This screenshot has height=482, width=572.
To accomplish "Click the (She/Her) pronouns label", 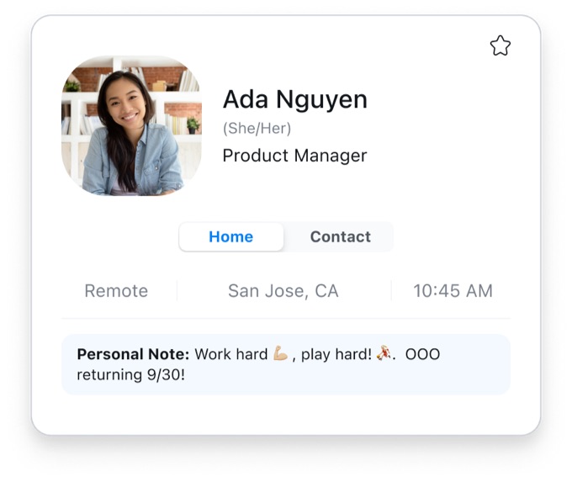I will pyautogui.click(x=257, y=129).
